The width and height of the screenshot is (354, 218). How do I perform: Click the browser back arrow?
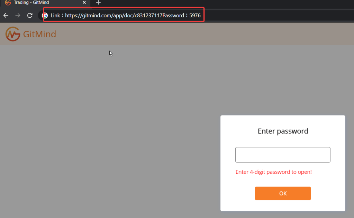click(x=6, y=15)
